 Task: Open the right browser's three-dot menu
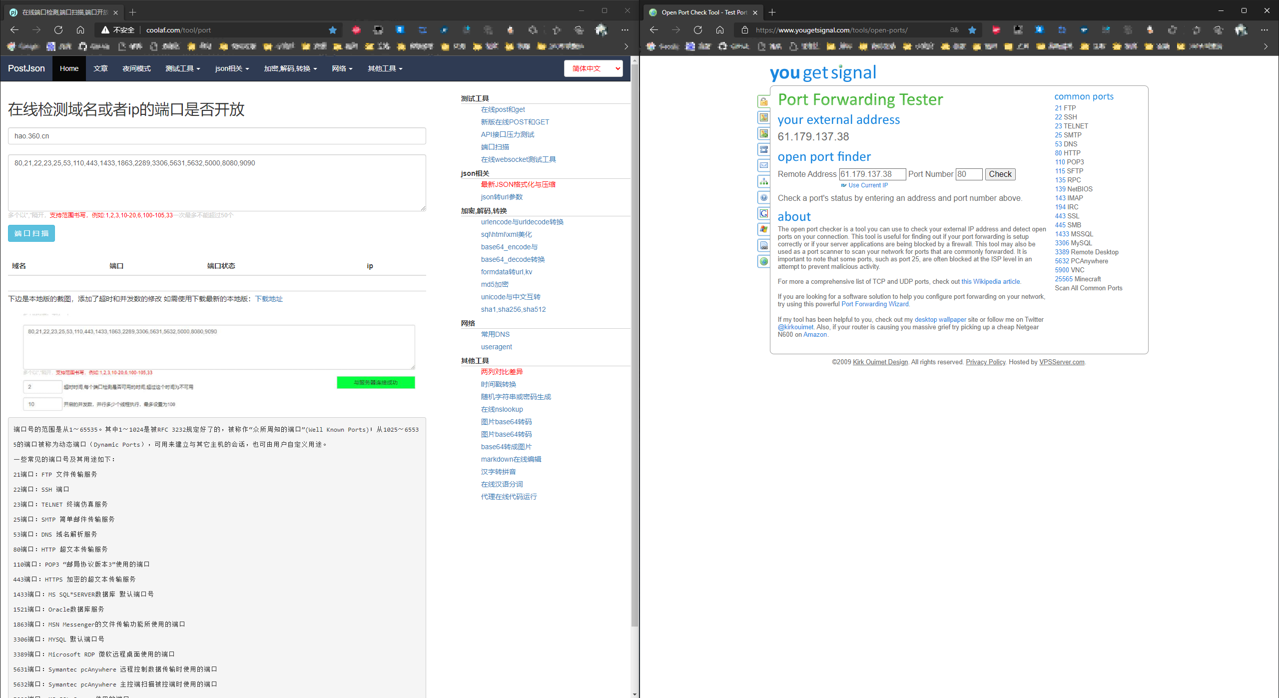(1264, 30)
